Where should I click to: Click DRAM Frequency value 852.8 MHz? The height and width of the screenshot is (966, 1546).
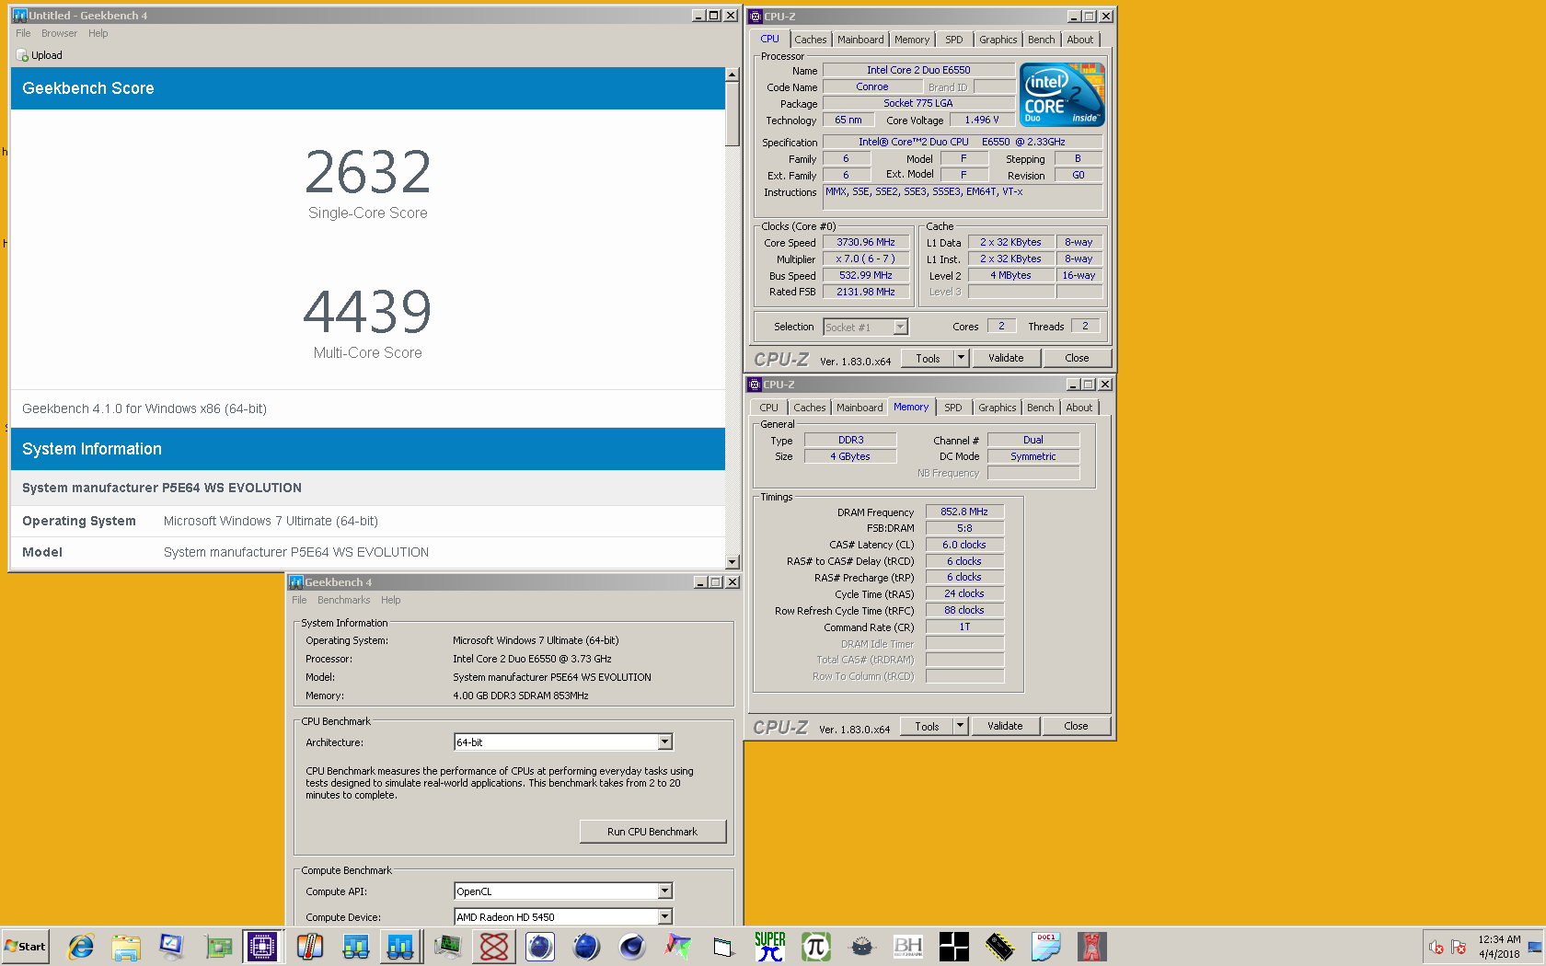[x=964, y=512]
